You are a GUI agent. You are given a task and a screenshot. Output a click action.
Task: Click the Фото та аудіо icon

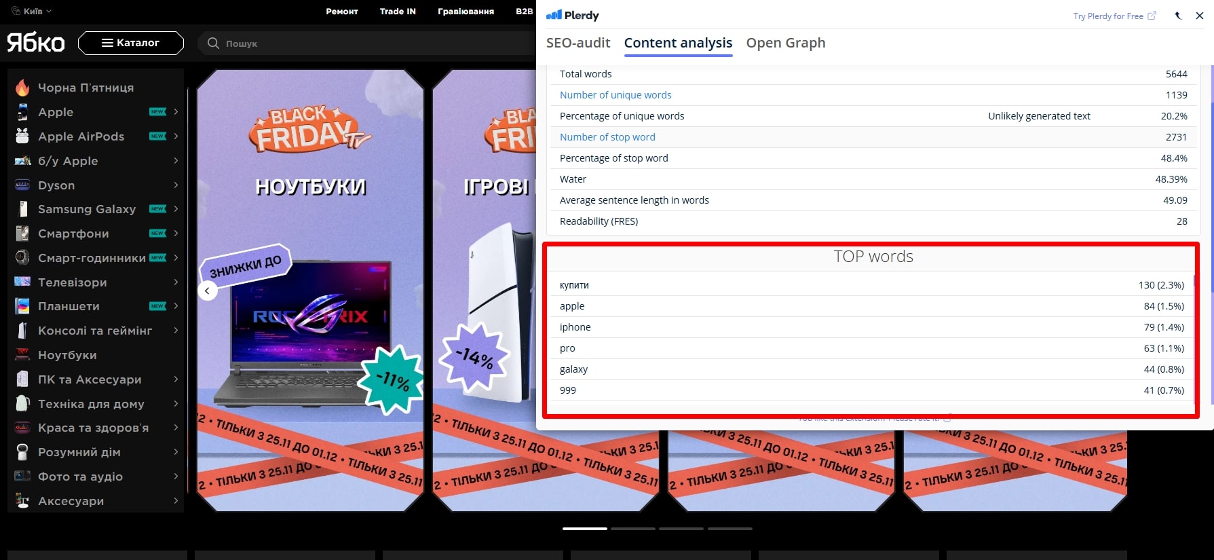(22, 477)
